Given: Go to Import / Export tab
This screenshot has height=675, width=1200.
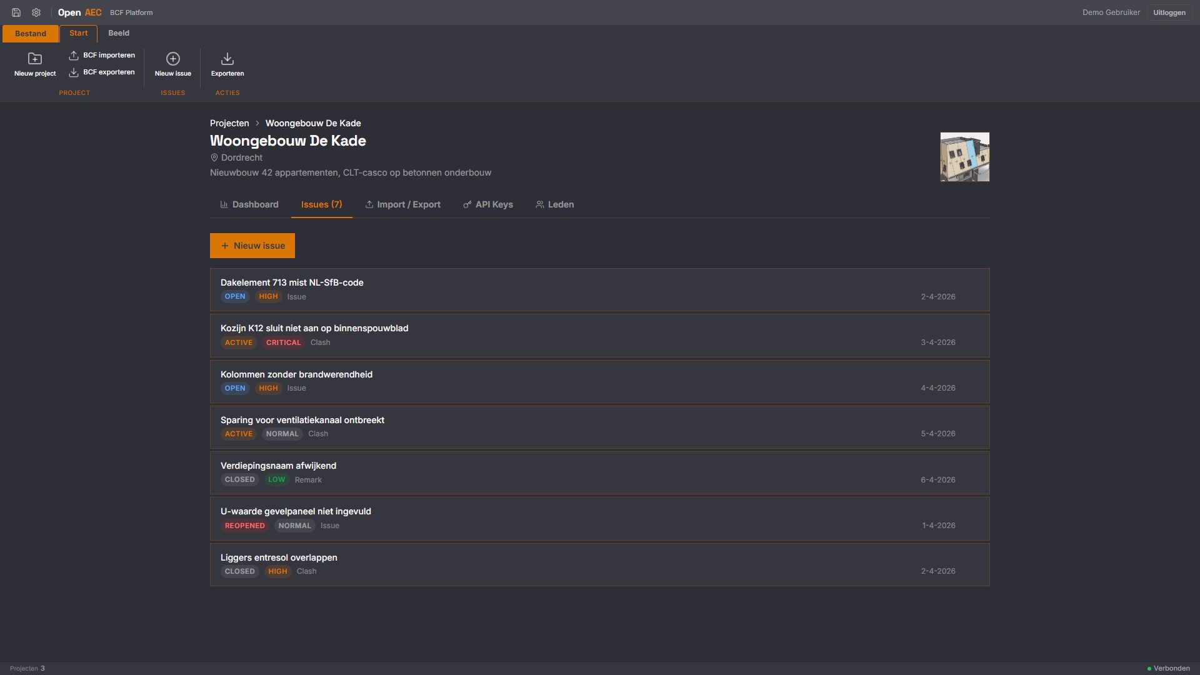Looking at the screenshot, I should coord(403,204).
